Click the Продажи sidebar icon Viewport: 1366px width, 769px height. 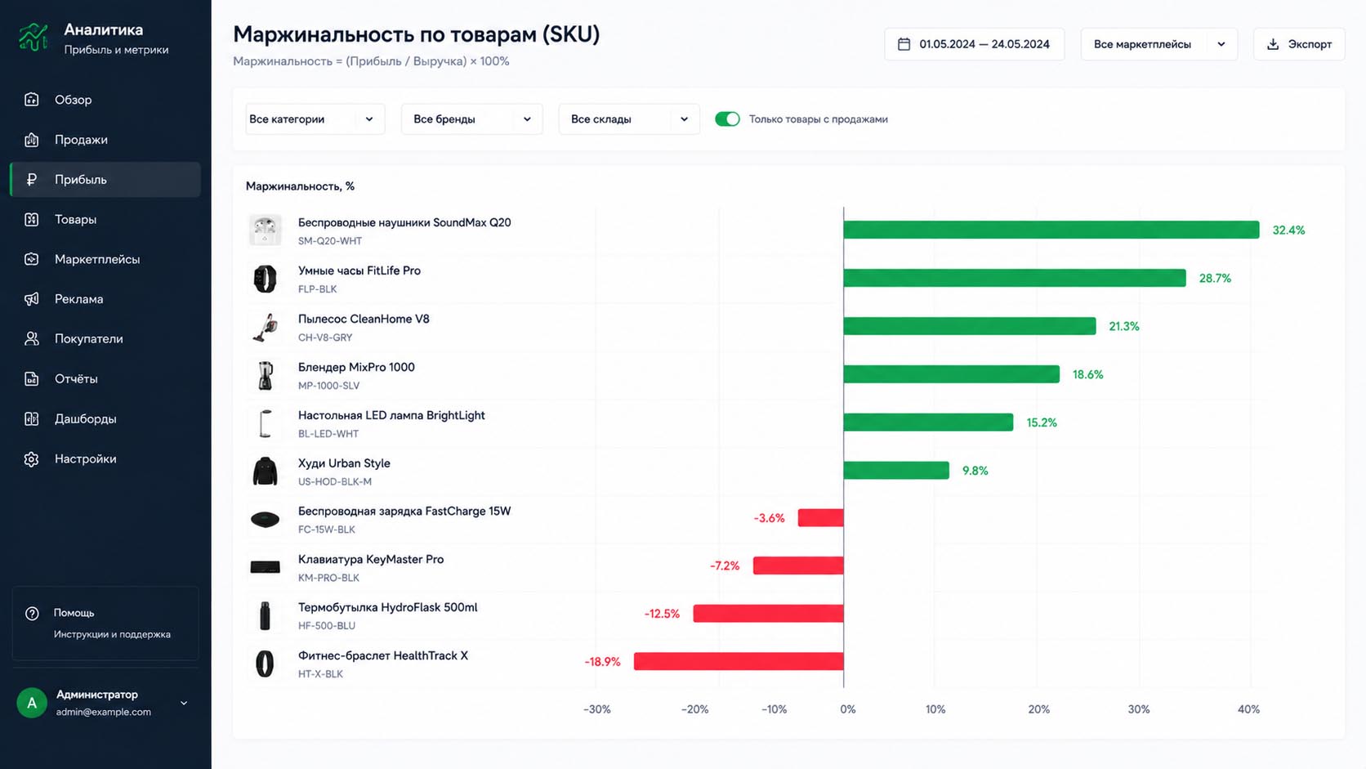(x=32, y=140)
